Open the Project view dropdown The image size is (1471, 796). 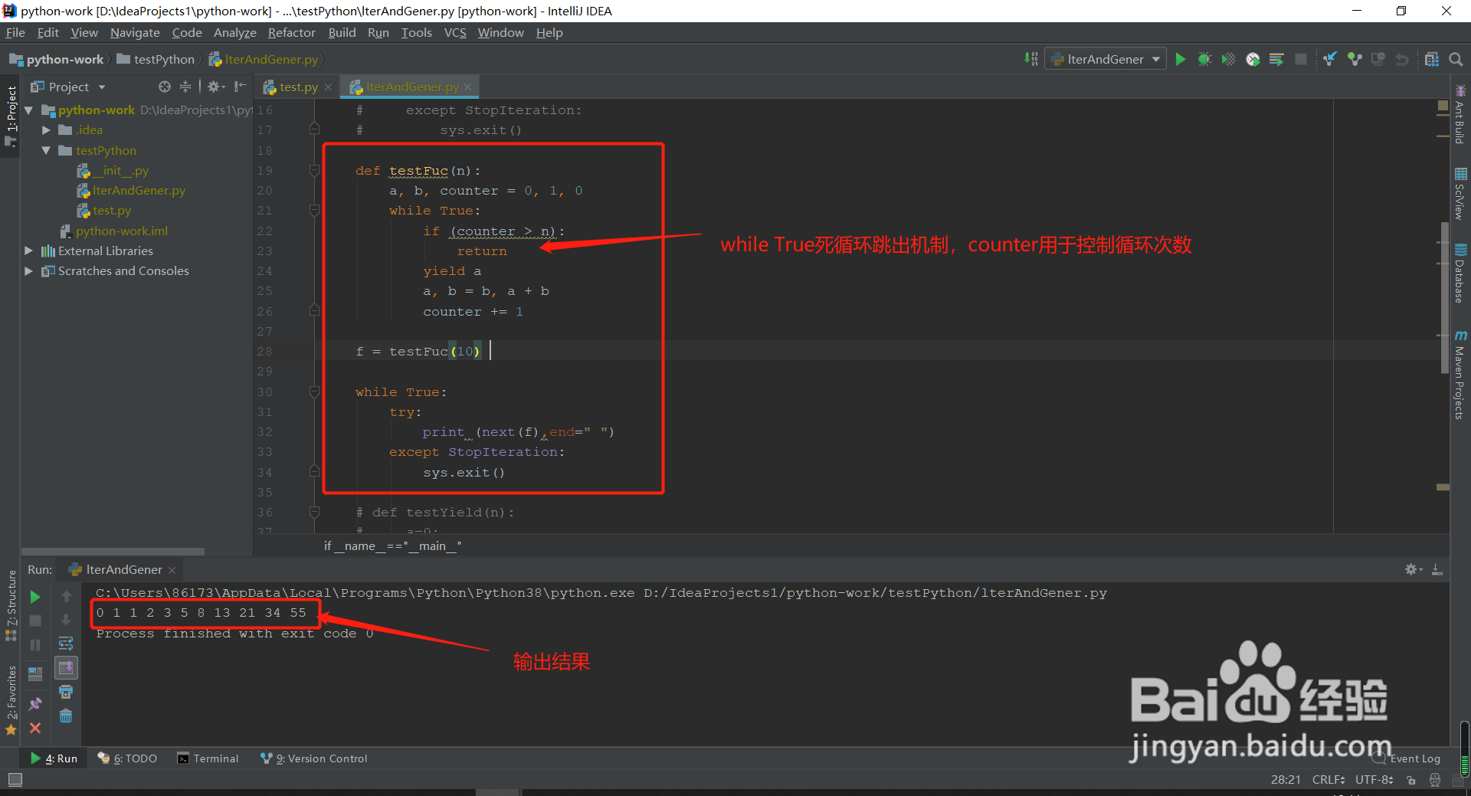pos(68,87)
